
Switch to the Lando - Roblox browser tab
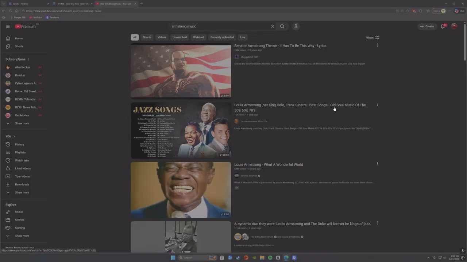tap(28, 4)
